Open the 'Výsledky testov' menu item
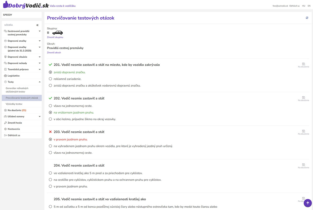 tap(14, 104)
